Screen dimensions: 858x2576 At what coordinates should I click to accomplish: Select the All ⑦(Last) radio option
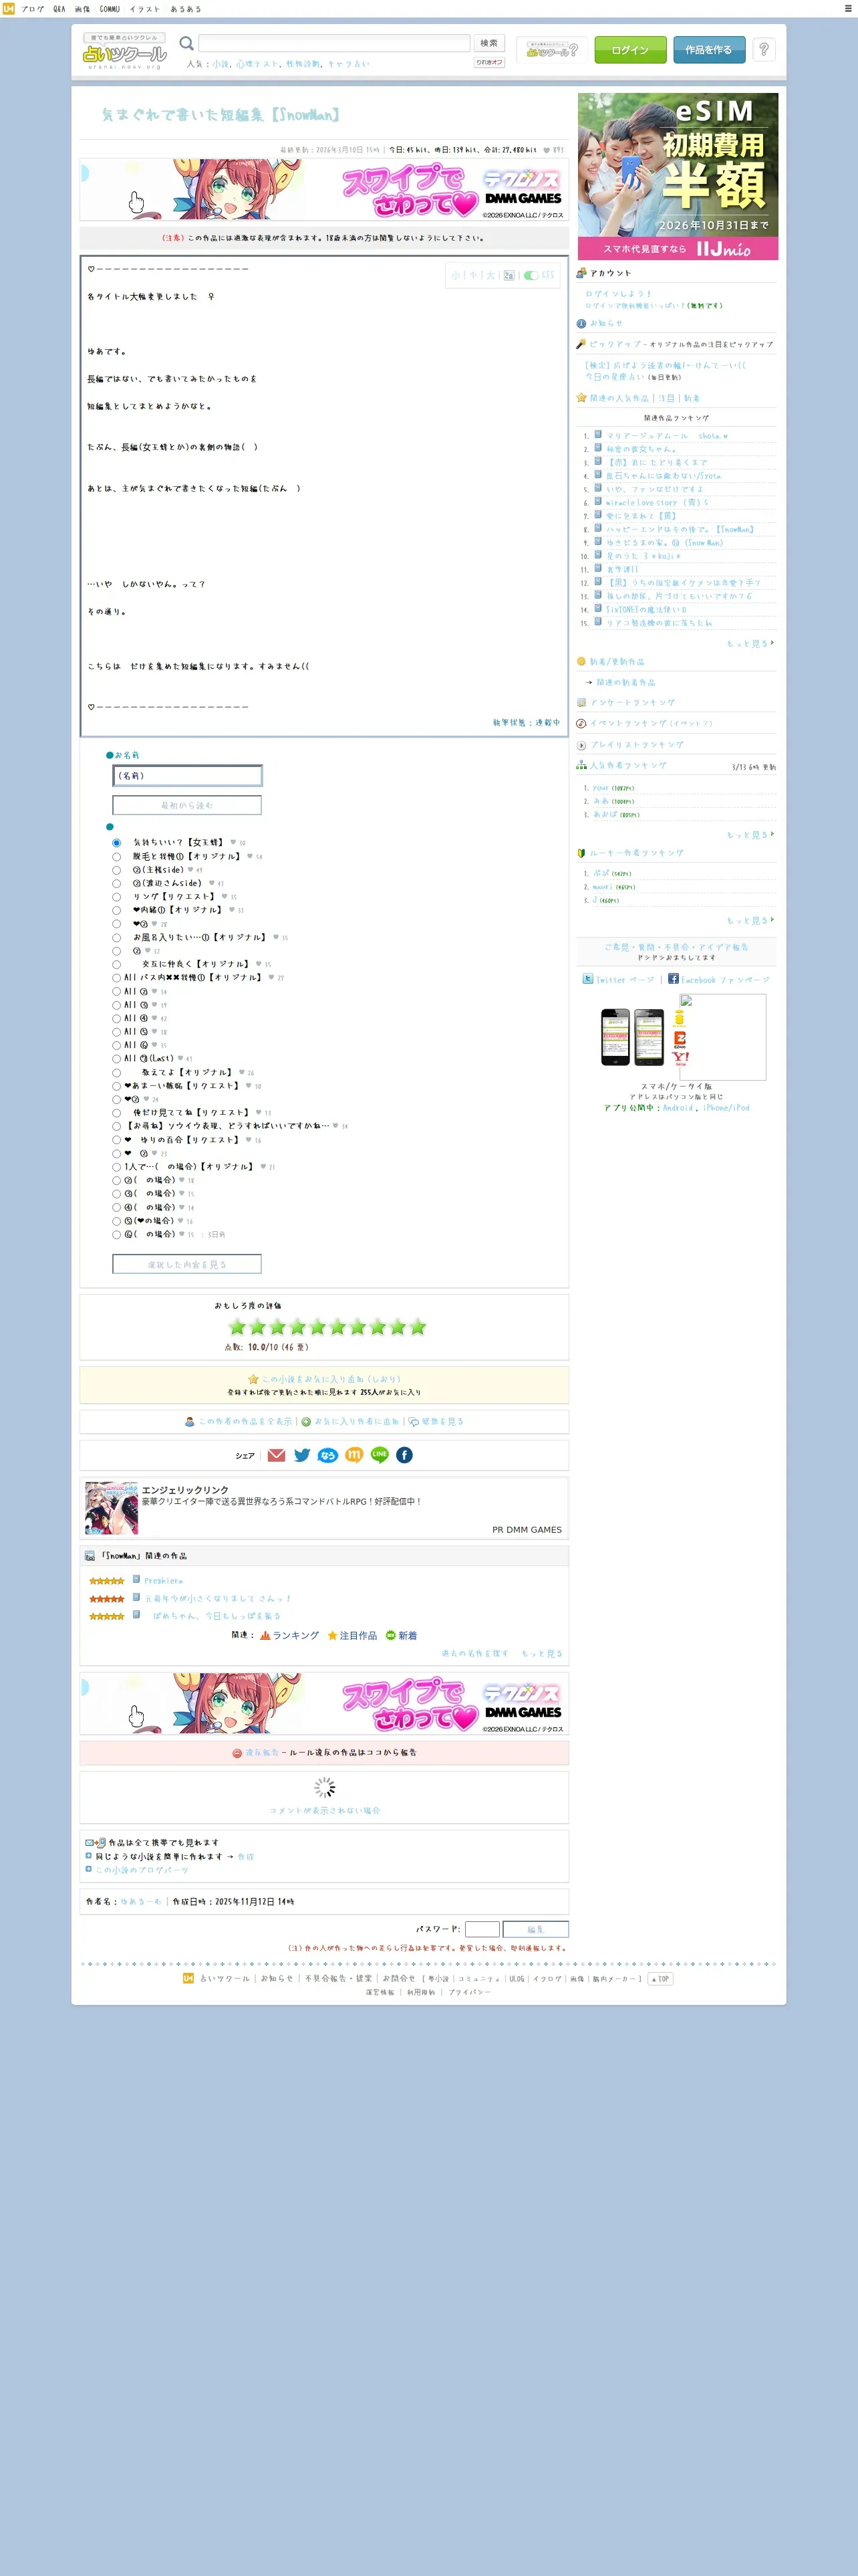point(116,1059)
